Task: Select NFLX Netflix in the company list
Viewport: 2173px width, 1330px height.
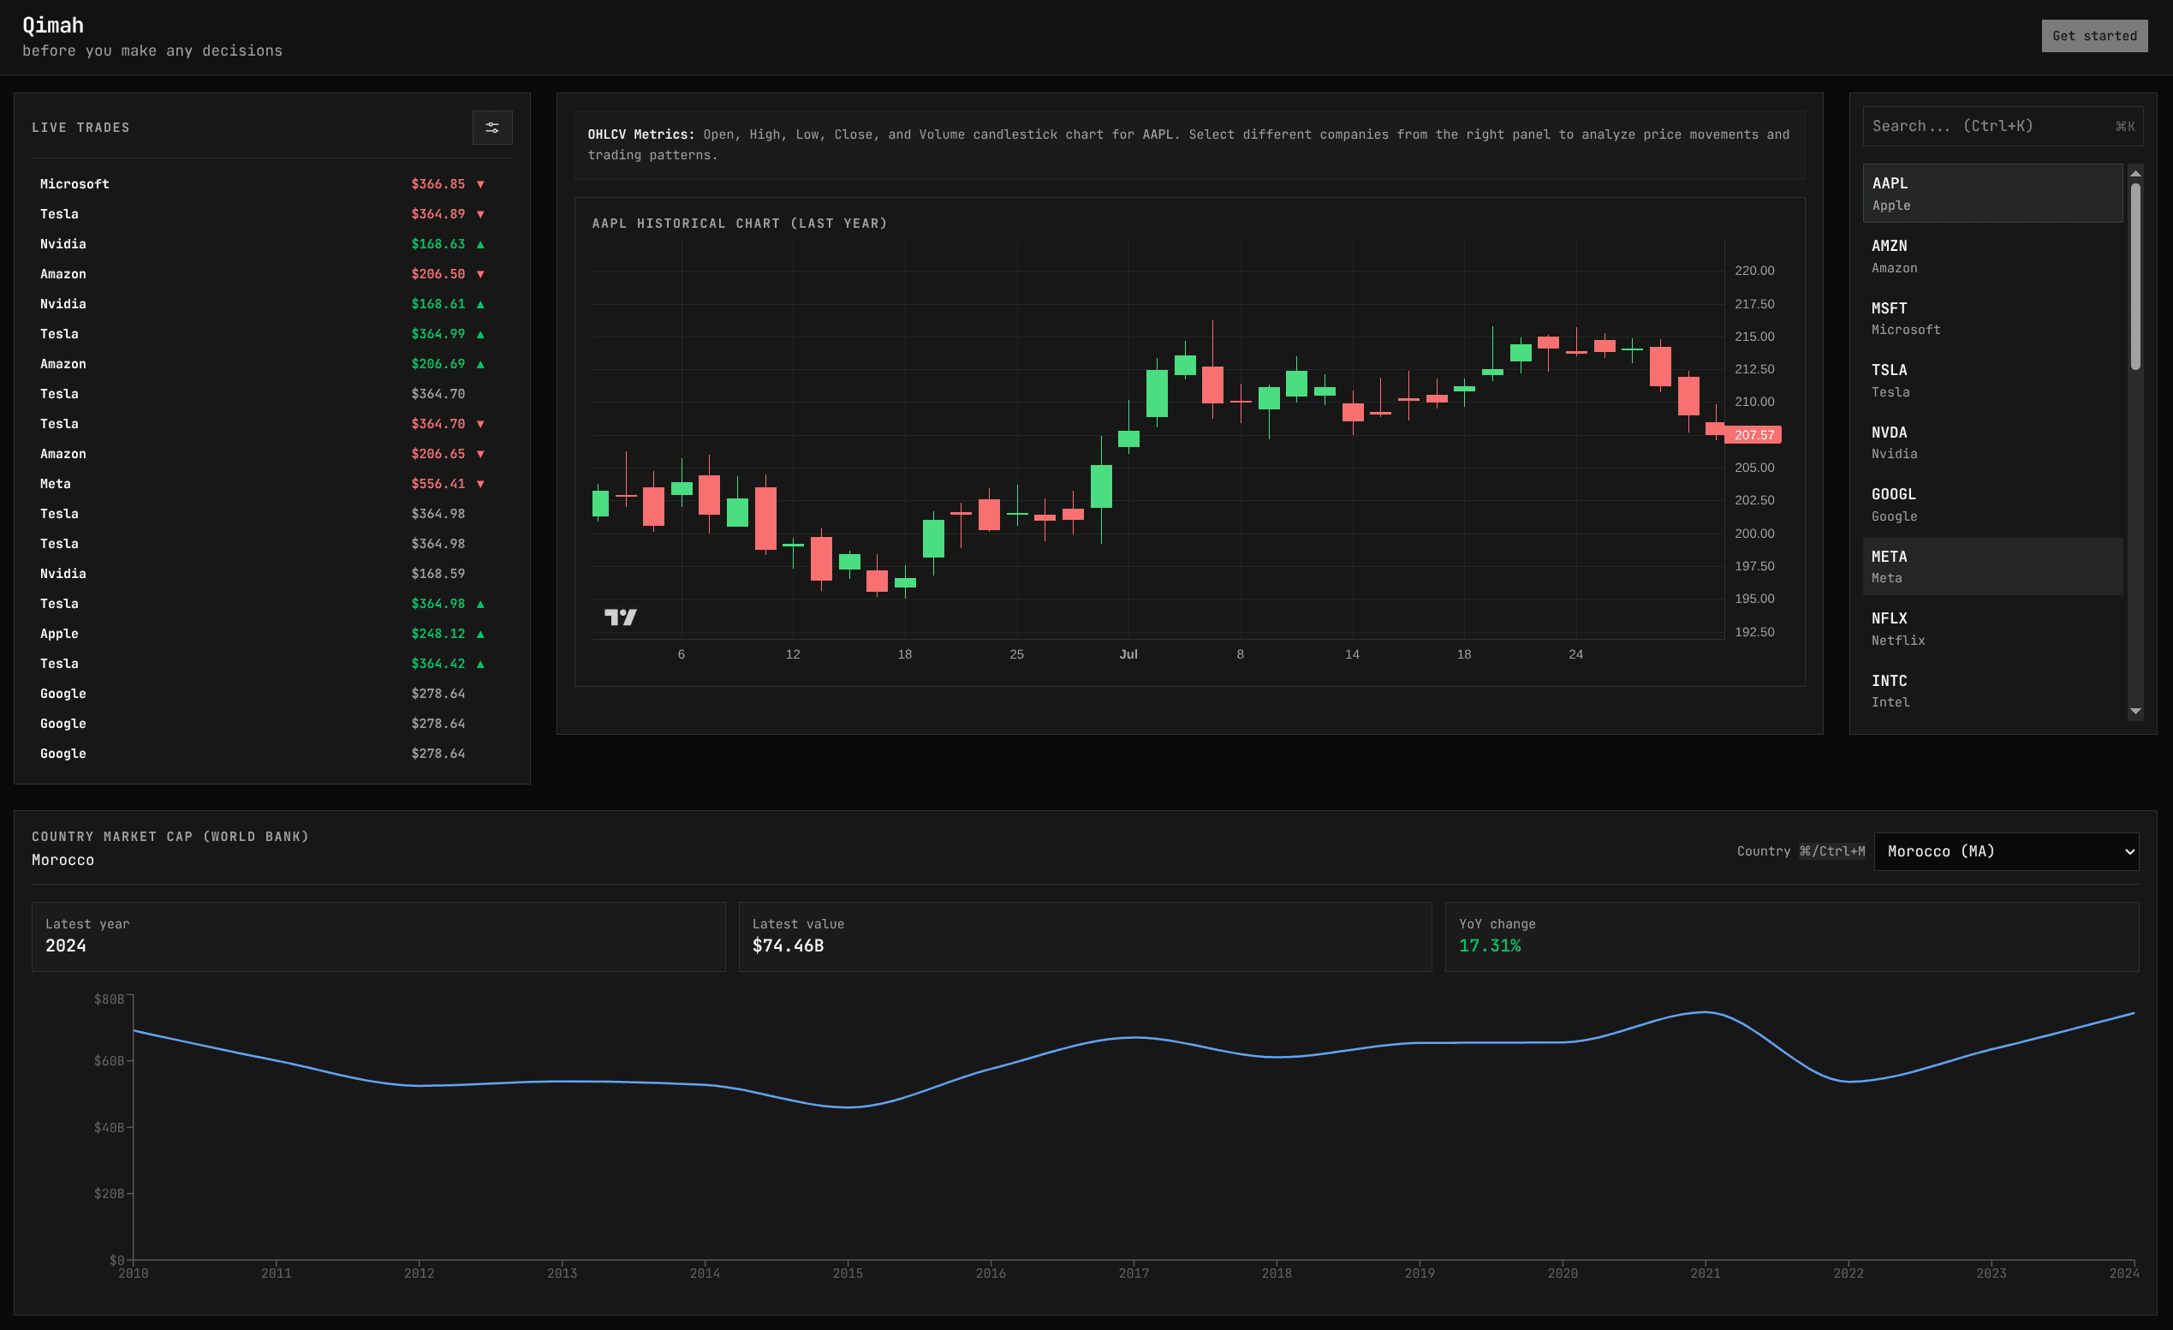Action: [1992, 629]
